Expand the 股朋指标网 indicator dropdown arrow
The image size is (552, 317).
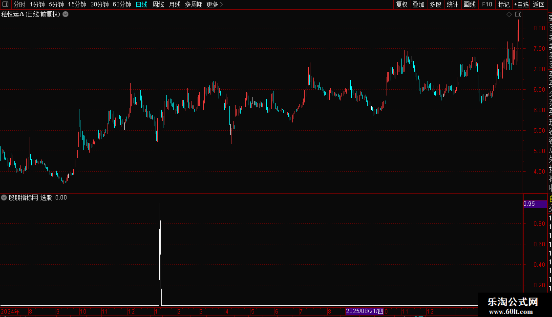pos(4,198)
